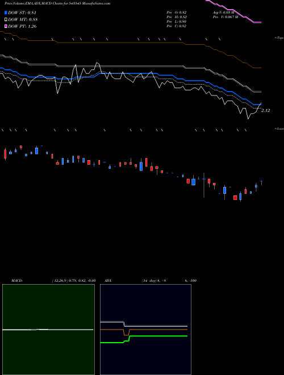Click the chart title mentioning MunafaSutra.com

(57, 3)
